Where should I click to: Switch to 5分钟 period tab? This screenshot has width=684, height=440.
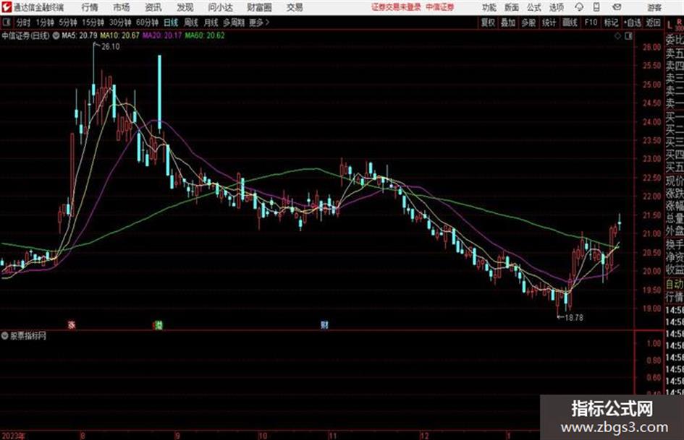click(68, 22)
